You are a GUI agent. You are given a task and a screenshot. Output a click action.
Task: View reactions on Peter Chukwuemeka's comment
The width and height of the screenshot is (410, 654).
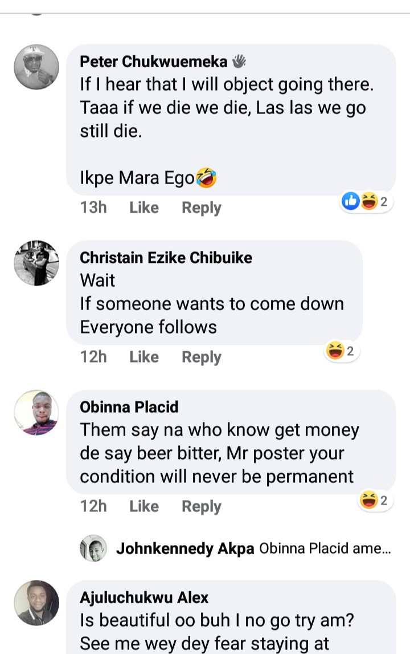pos(366,201)
